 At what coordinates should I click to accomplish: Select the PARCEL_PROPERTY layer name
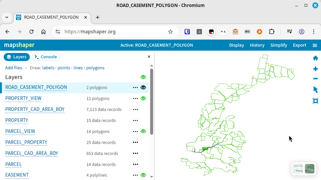click(26, 142)
